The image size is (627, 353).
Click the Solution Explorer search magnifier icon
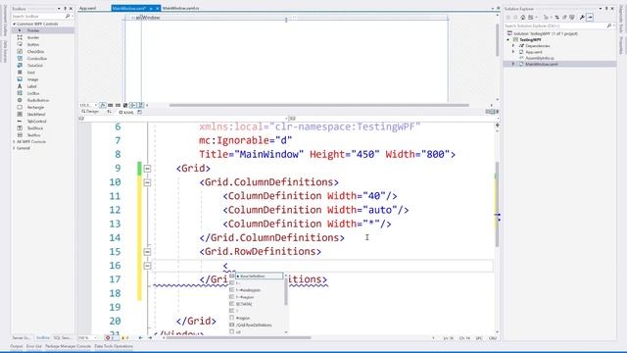609,25
